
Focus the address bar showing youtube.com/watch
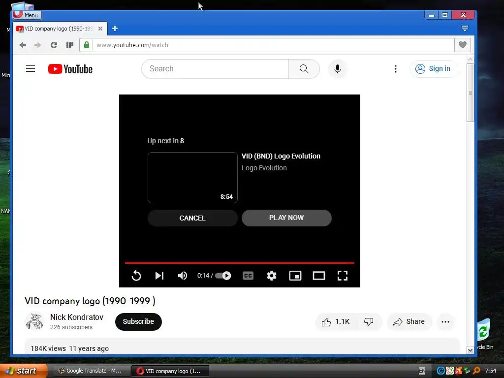[x=273, y=45]
